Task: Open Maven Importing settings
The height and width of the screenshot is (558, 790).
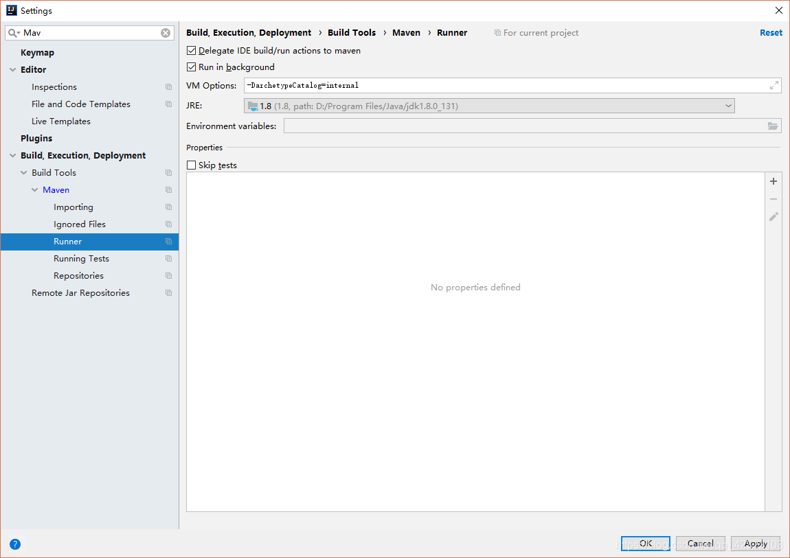Action: (73, 207)
